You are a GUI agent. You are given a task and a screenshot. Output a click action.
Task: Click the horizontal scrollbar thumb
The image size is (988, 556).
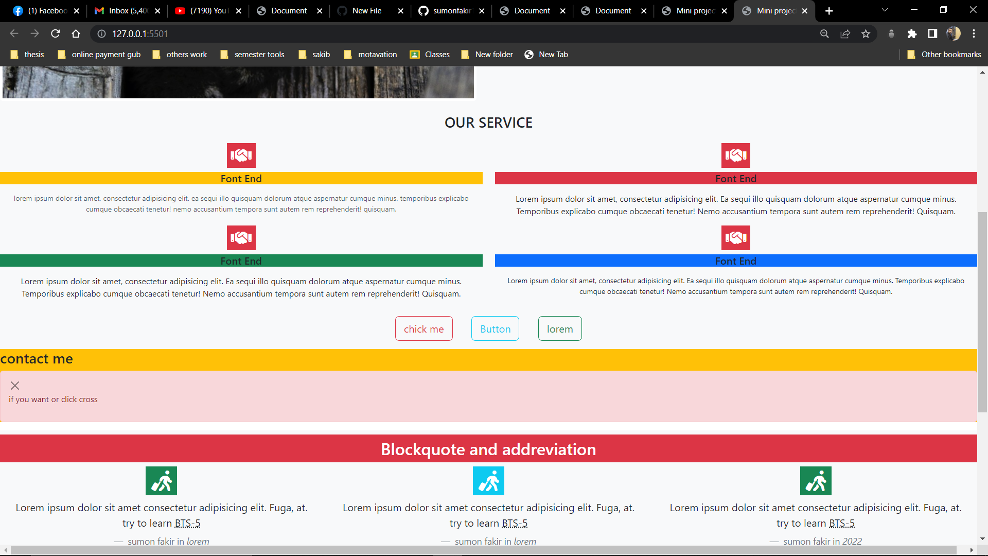(x=484, y=550)
